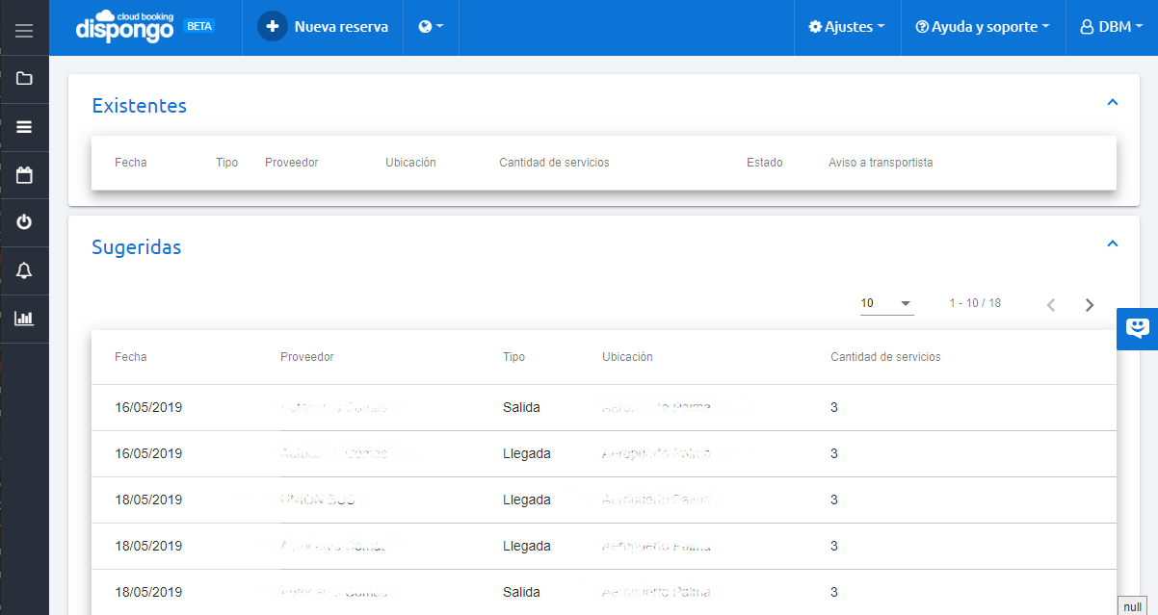1158x615 pixels.
Task: Open the hamburger menu in the sidebar
Action: [24, 31]
